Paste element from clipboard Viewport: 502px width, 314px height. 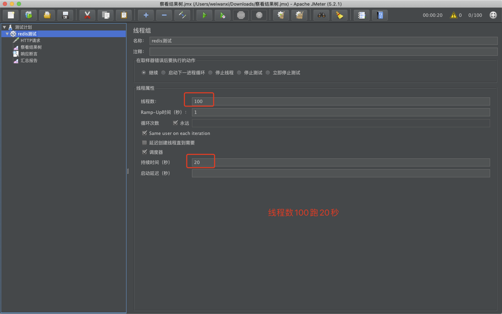click(x=124, y=15)
